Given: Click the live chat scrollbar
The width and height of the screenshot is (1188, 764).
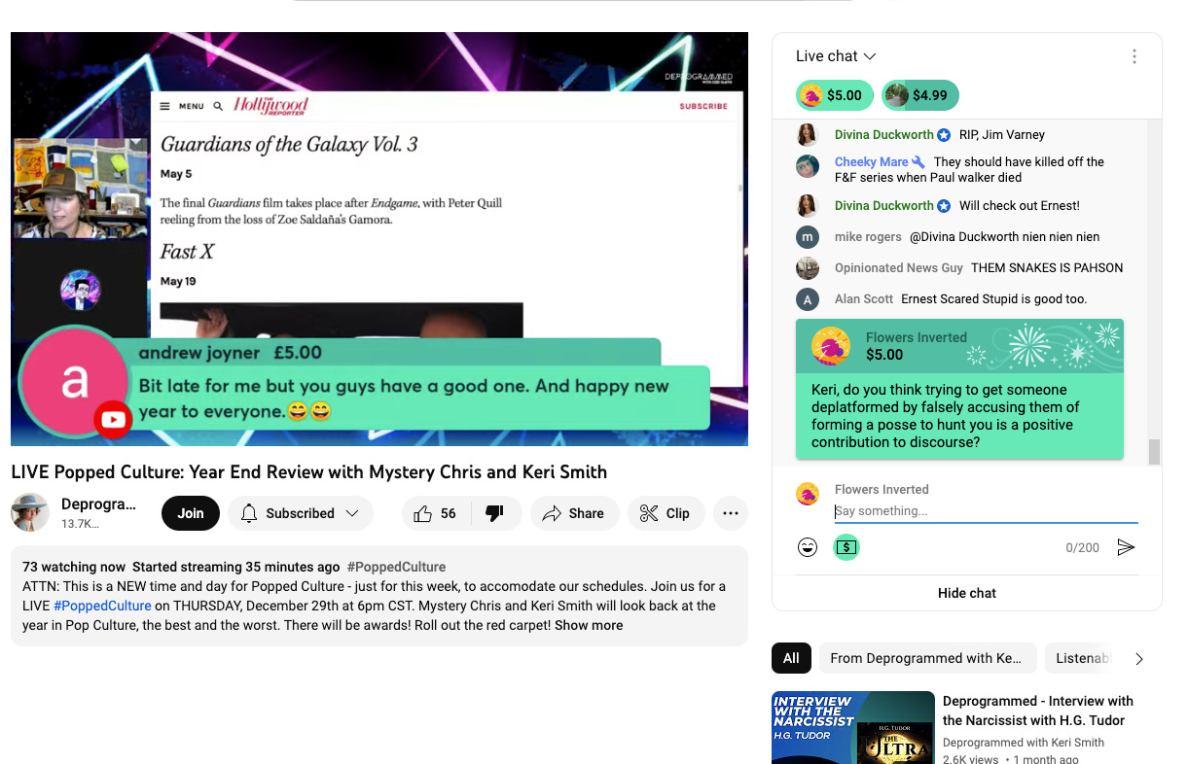Looking at the screenshot, I should (x=1154, y=452).
